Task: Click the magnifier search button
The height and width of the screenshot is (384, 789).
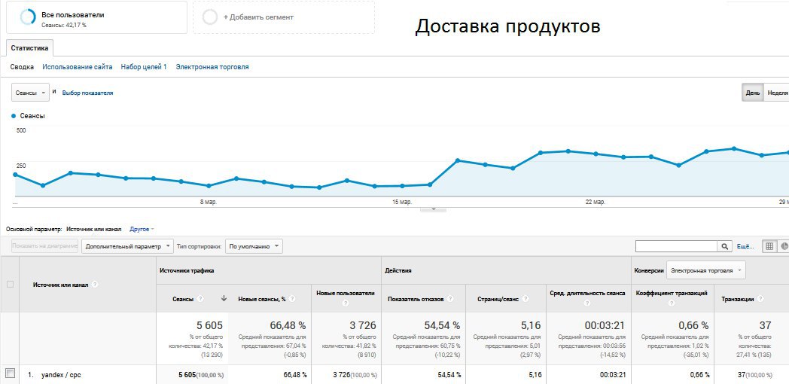Action: click(724, 246)
